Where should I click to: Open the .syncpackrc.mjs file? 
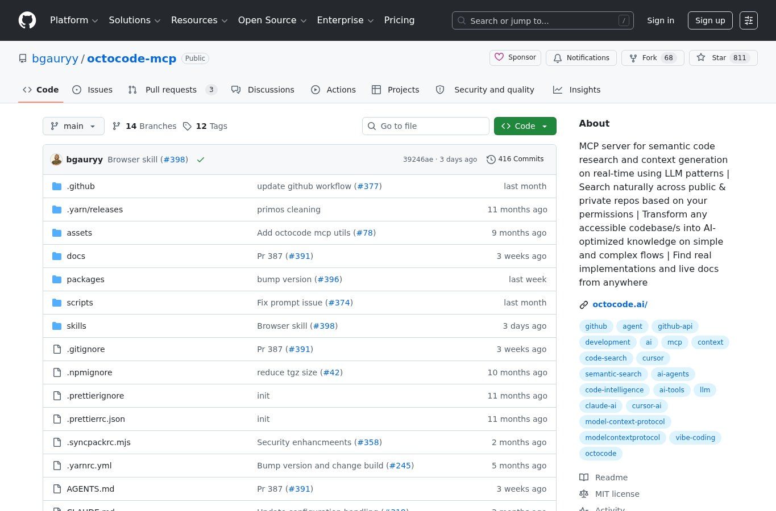[98, 442]
